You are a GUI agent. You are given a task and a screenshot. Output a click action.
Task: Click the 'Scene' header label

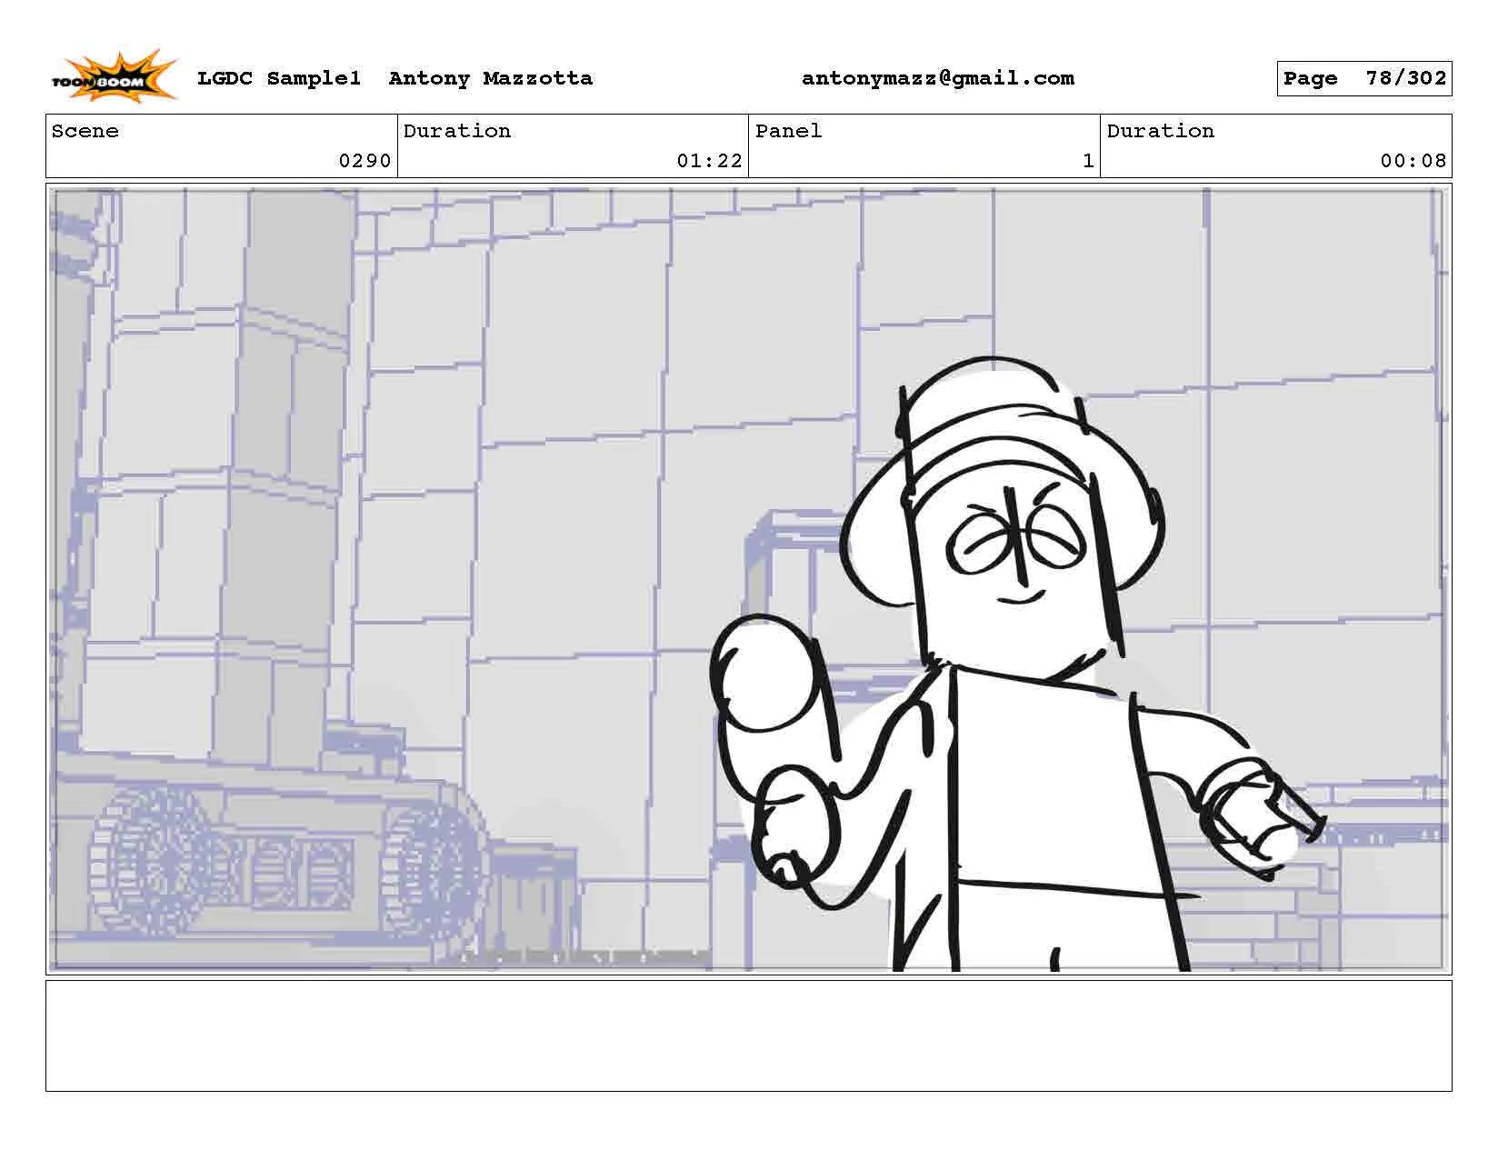[x=85, y=131]
